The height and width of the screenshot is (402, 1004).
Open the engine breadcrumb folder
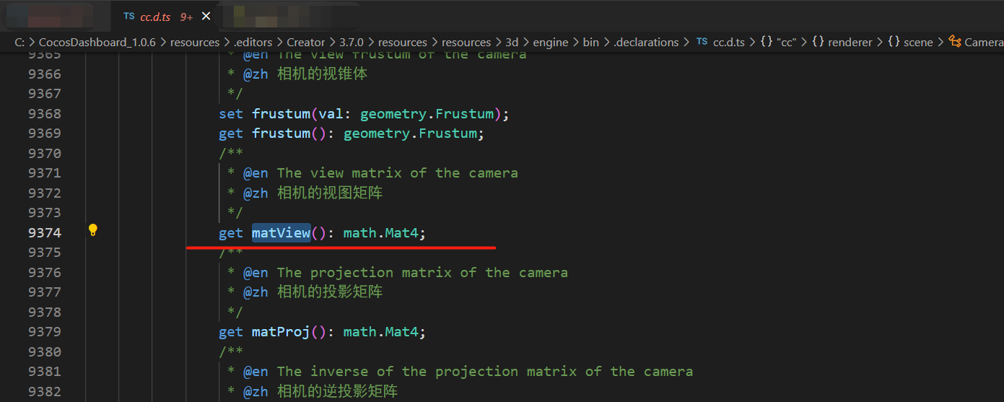pos(551,42)
